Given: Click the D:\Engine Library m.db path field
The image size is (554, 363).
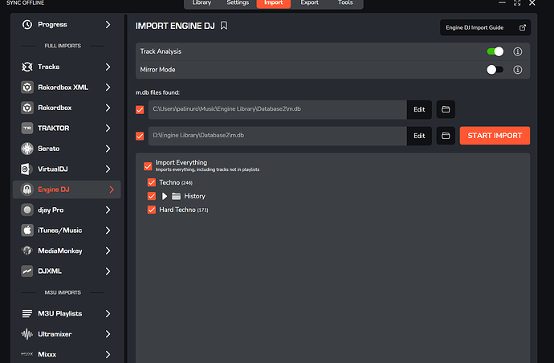Looking at the screenshot, I should pyautogui.click(x=278, y=136).
